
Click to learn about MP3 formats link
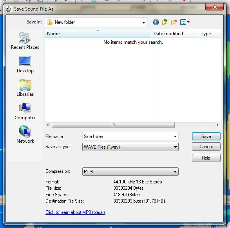(x=75, y=212)
